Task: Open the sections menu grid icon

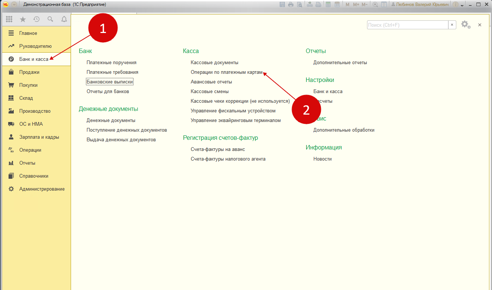Action: click(9, 19)
